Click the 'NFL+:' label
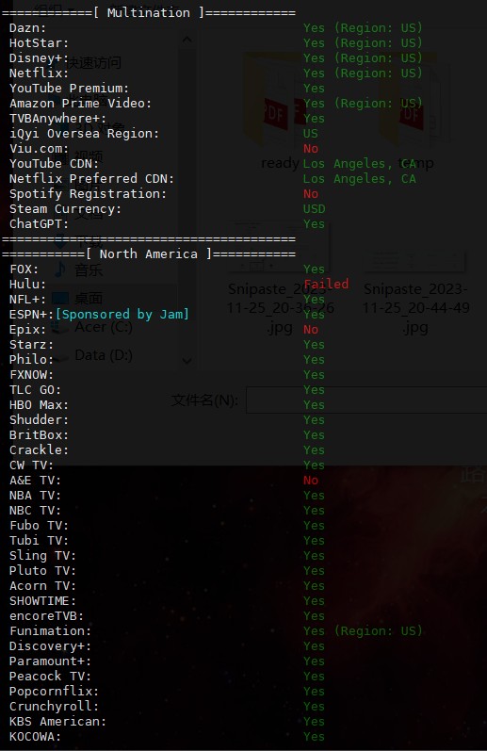This screenshot has width=487, height=751. coord(27,300)
